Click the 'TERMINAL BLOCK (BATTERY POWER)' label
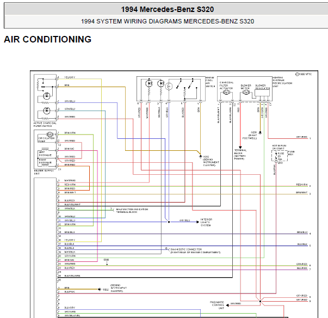 pos(240,155)
